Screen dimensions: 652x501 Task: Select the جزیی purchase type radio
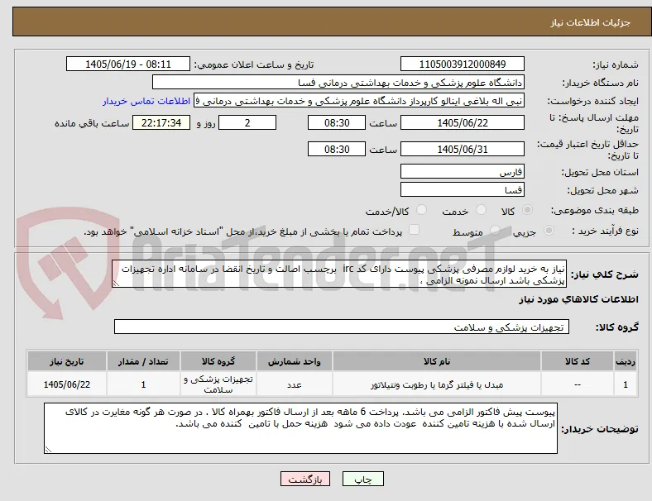549,231
